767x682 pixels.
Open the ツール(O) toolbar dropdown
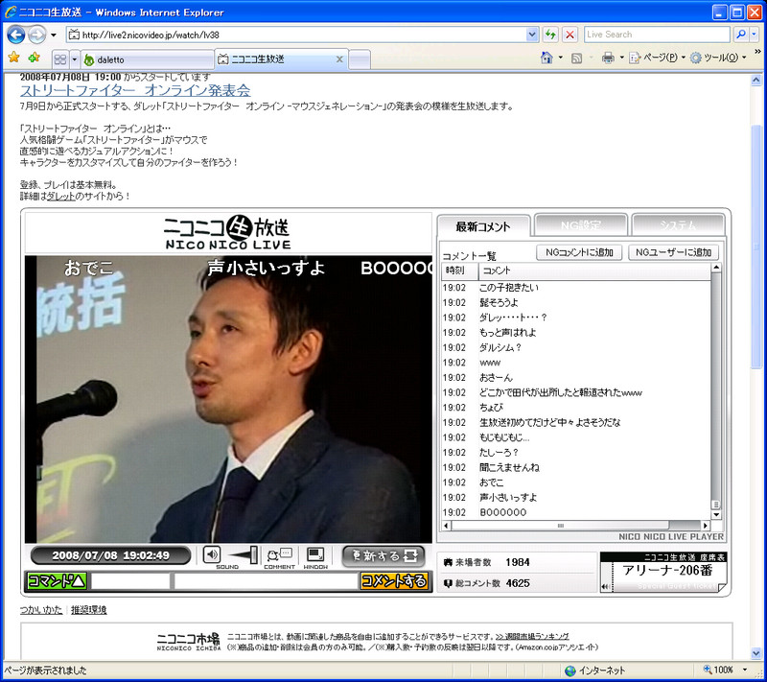pos(719,58)
